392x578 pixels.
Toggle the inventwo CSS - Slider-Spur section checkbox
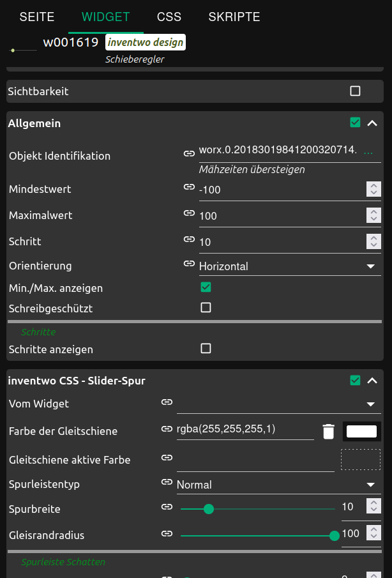click(x=355, y=380)
